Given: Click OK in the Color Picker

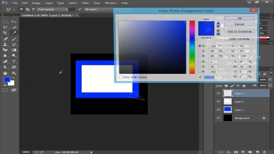Looking at the screenshot, I should click(x=239, y=18).
